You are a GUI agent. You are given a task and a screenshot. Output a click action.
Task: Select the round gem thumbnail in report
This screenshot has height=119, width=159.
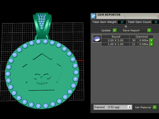pos(97,39)
